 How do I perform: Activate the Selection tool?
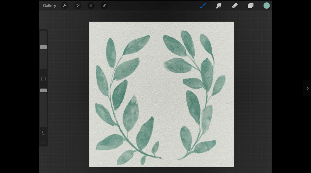91,6
